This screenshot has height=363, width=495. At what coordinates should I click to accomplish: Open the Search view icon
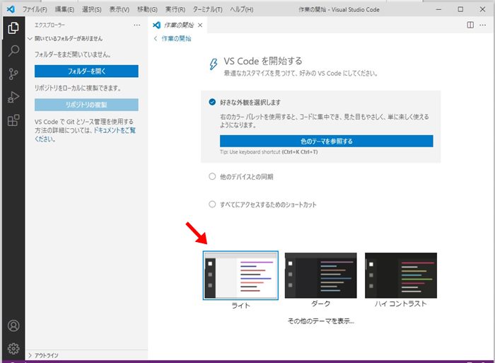point(13,50)
